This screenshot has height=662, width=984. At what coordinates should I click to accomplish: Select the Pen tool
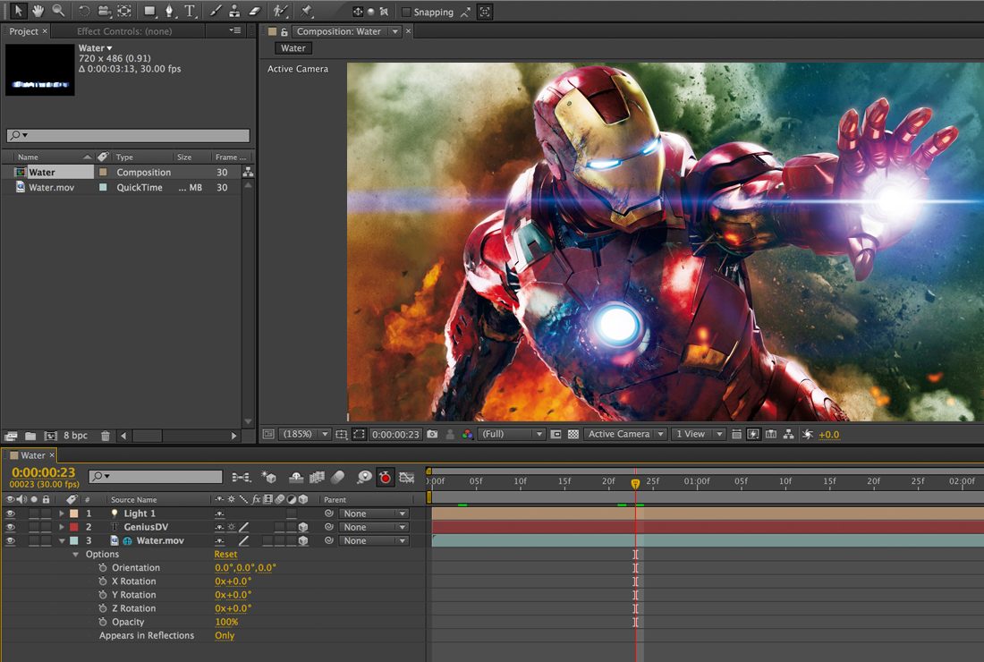point(169,12)
